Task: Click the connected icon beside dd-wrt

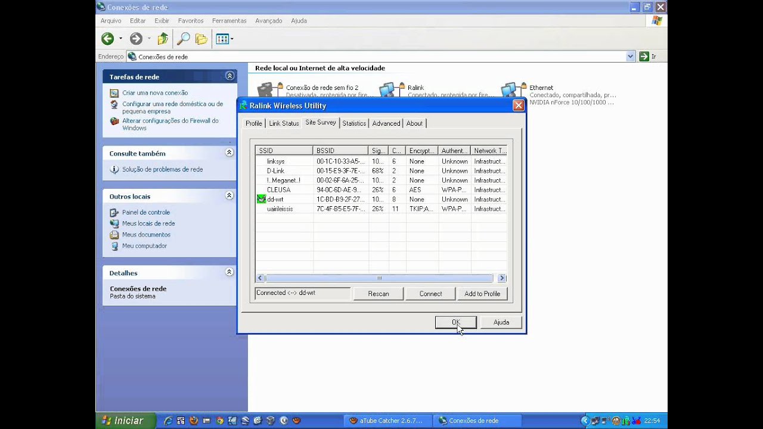Action: click(261, 199)
